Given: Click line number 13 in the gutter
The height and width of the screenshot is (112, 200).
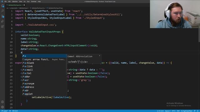Looking at the screenshot, I should point(11,53).
